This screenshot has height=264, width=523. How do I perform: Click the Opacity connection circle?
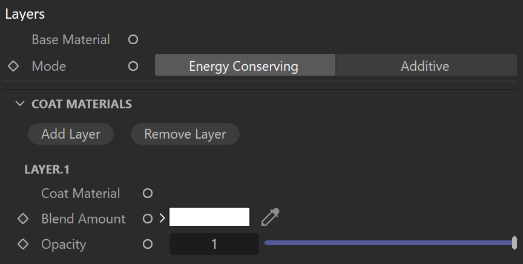[148, 244]
